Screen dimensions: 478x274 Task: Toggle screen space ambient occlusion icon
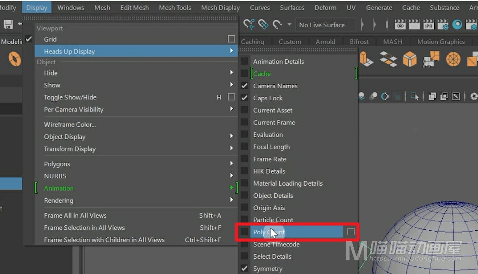(x=373, y=96)
